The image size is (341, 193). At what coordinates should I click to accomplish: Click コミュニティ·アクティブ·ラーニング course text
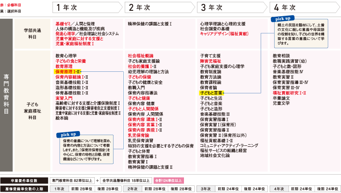(x=229, y=145)
